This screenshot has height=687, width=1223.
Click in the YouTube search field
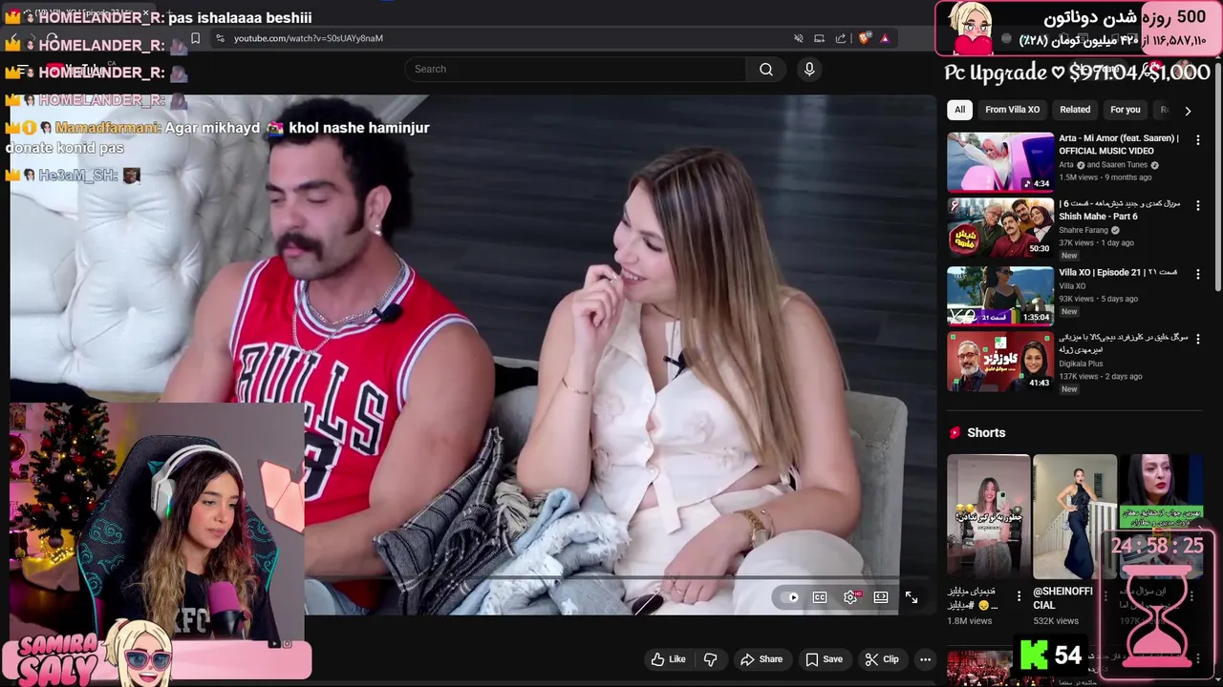tap(575, 69)
